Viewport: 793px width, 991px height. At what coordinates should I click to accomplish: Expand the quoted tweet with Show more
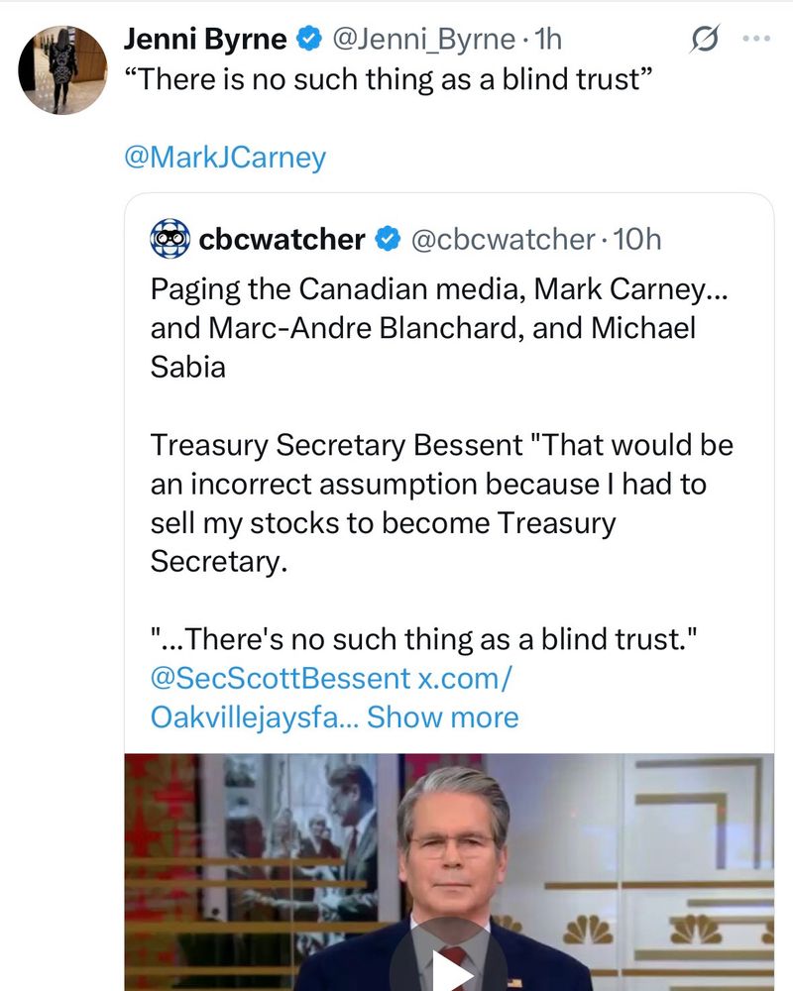[442, 716]
